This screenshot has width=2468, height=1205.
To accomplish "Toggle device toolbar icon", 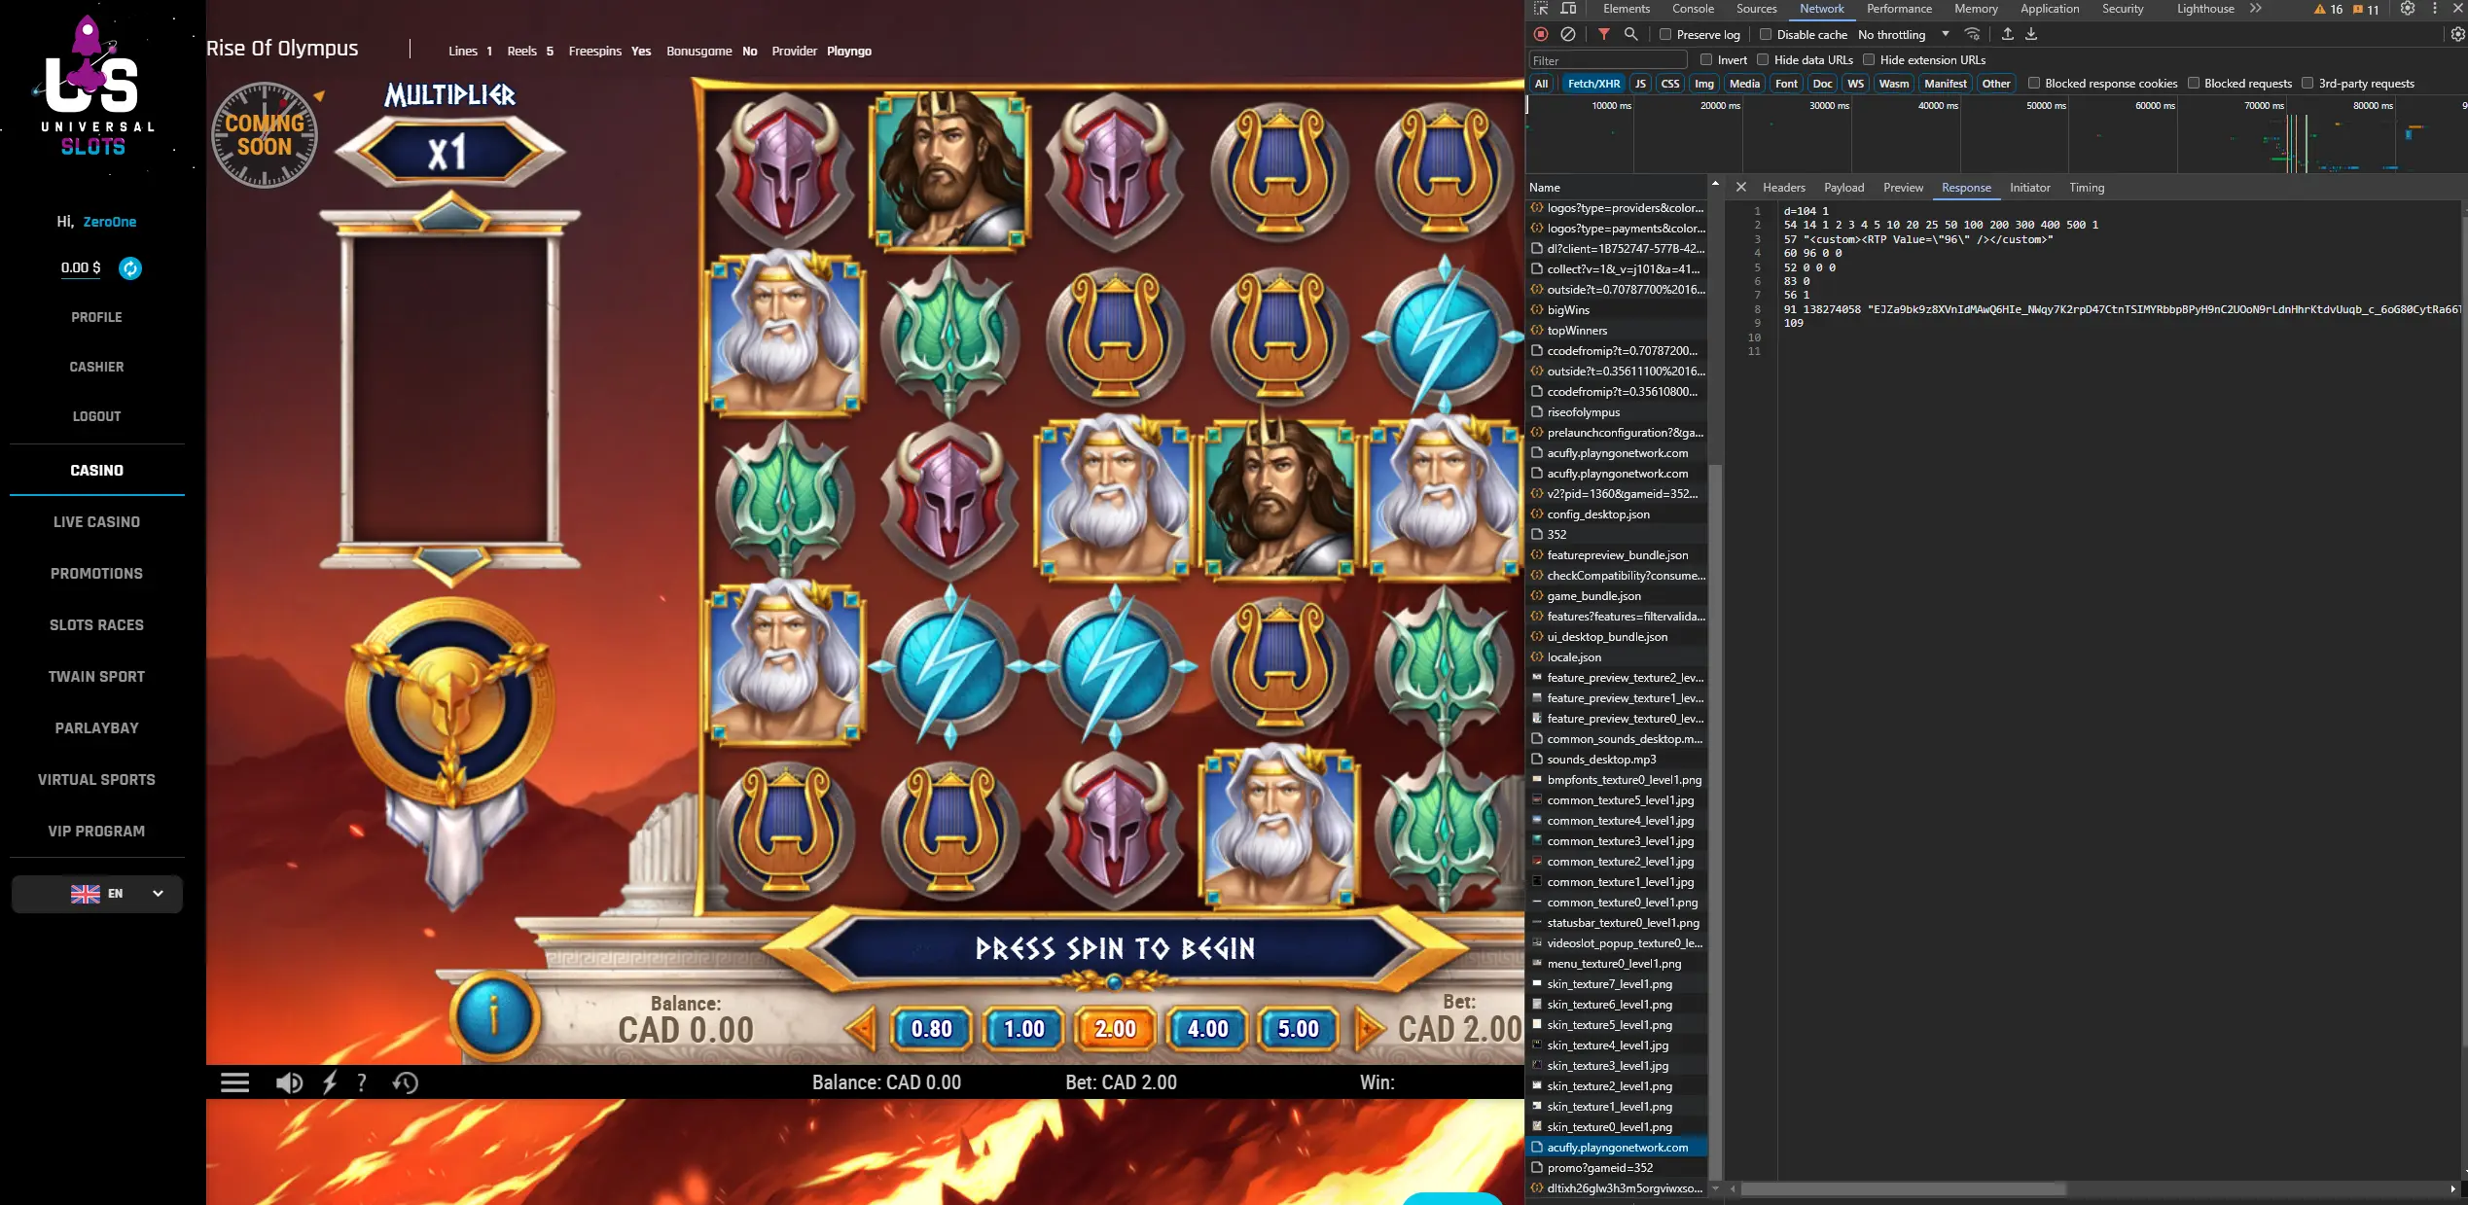I will tap(1568, 9).
